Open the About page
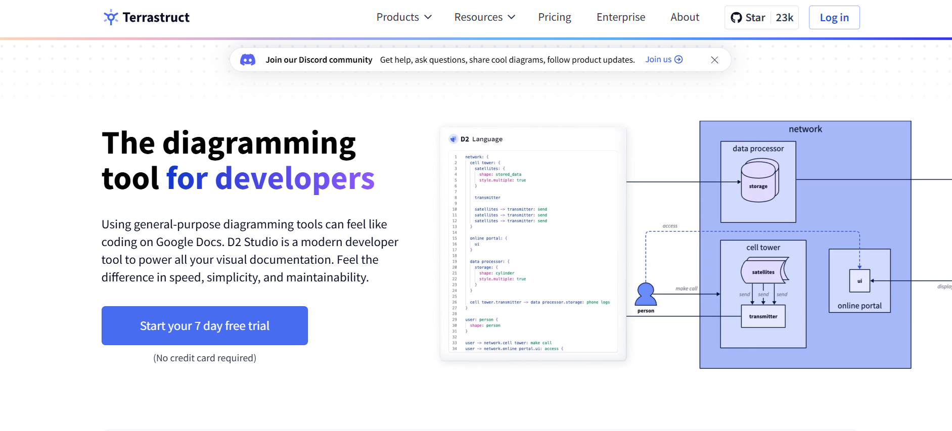Viewport: 952px width, 431px height. [x=685, y=17]
